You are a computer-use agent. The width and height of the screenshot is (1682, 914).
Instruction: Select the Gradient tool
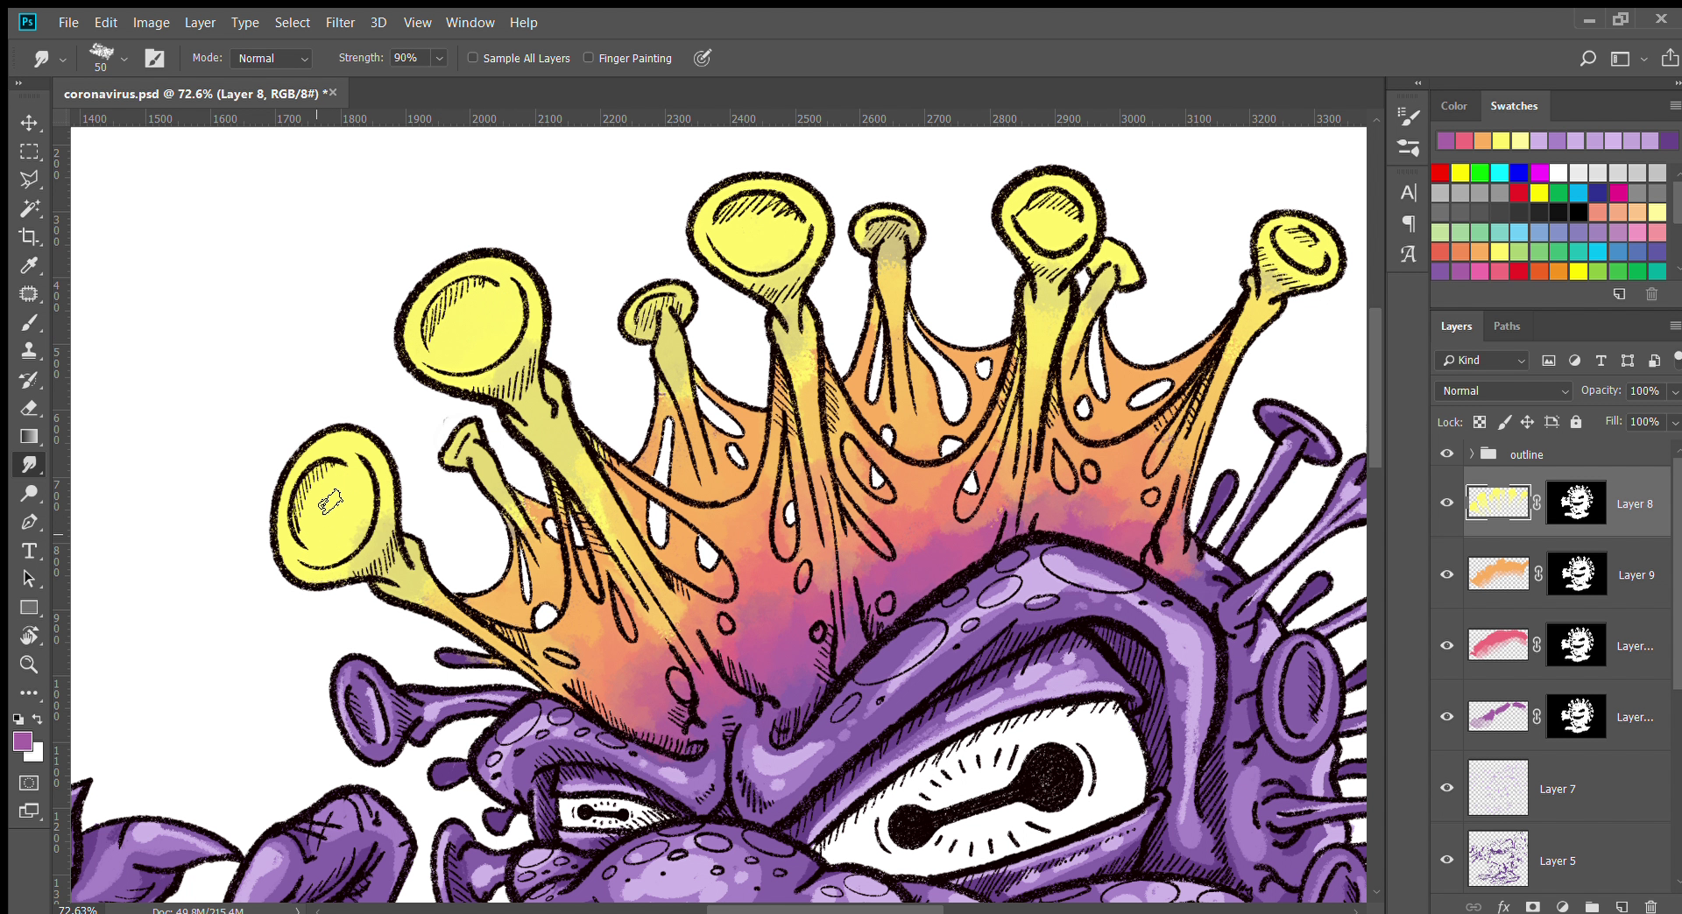pos(29,436)
